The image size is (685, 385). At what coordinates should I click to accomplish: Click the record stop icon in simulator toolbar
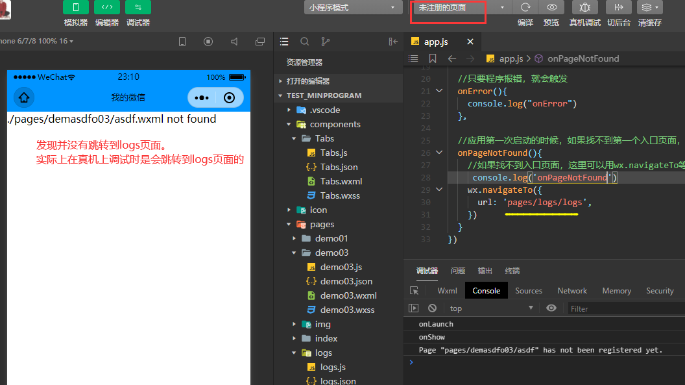208,42
